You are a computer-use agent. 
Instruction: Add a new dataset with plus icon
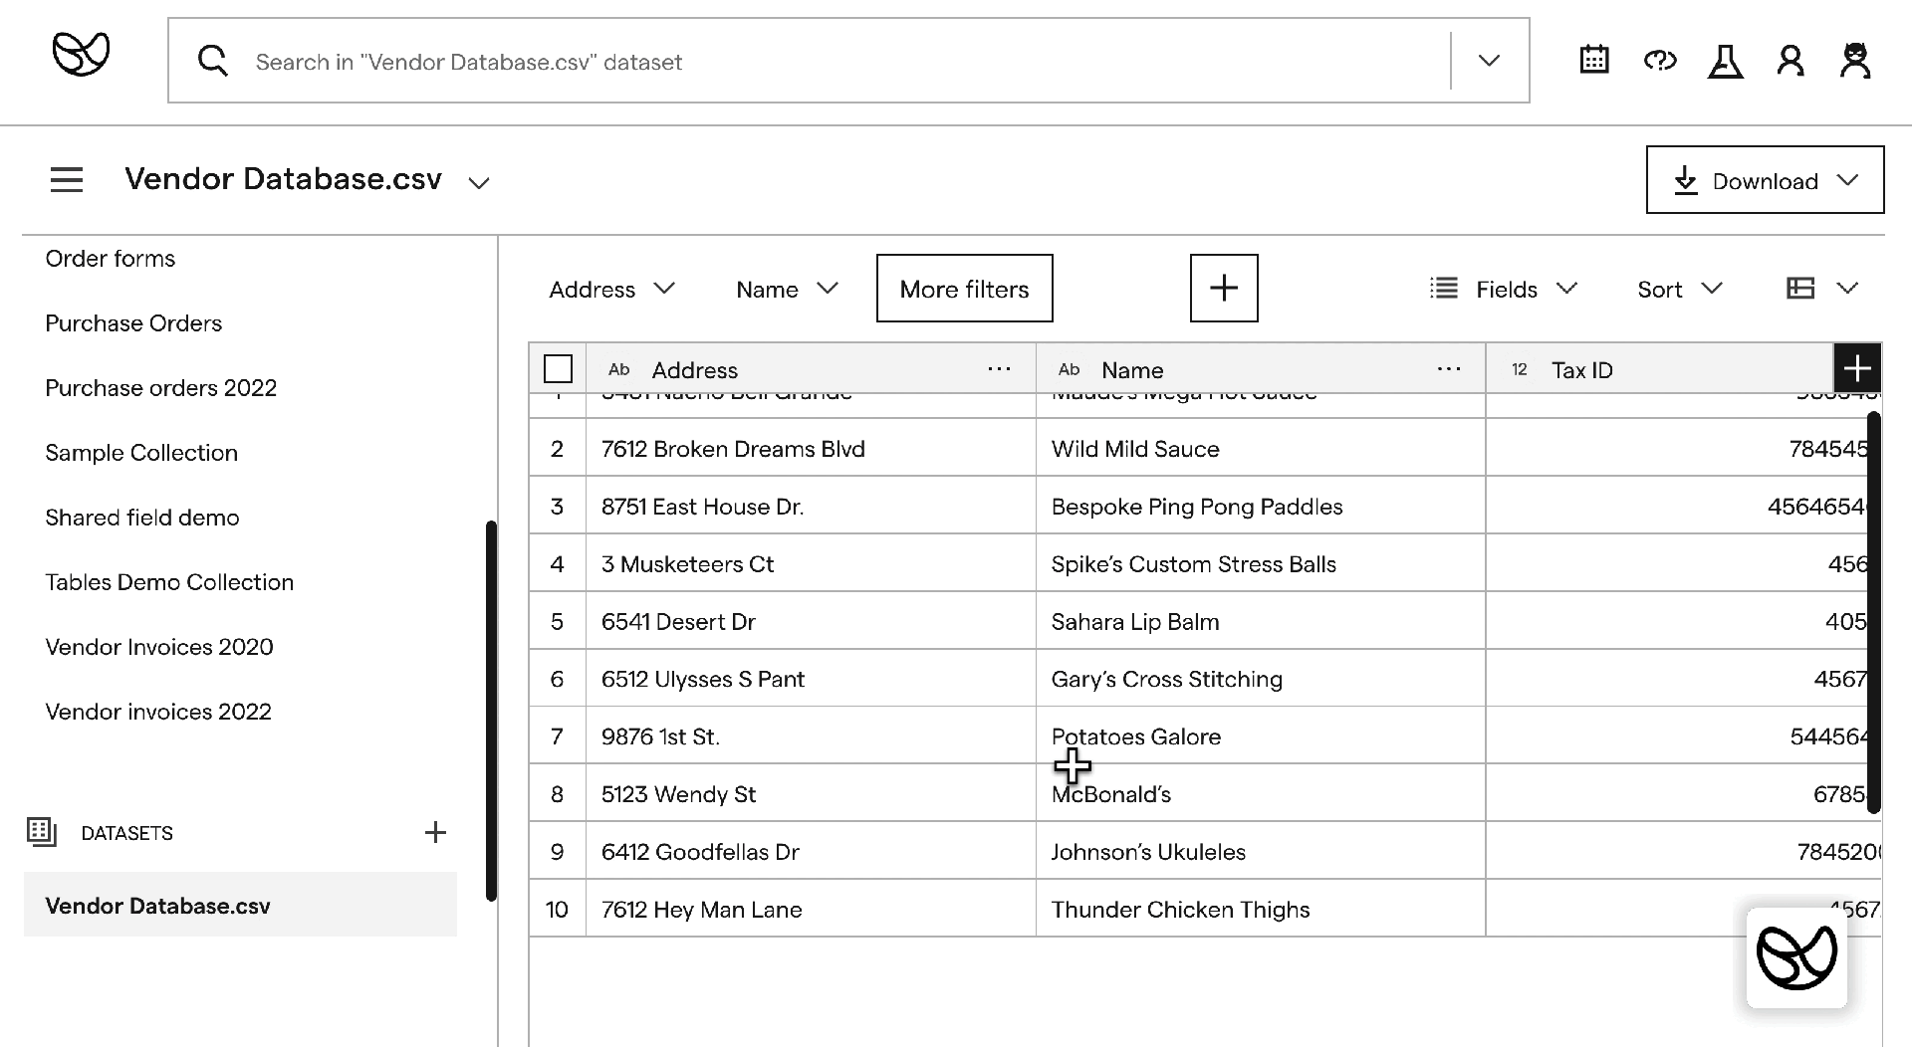point(435,832)
